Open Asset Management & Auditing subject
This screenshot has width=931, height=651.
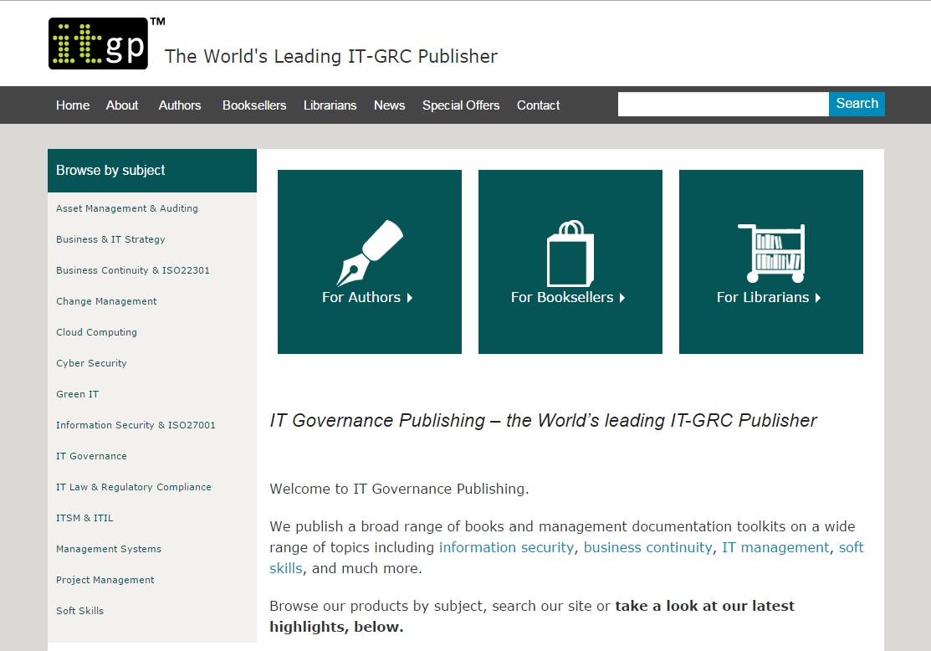[x=127, y=208]
